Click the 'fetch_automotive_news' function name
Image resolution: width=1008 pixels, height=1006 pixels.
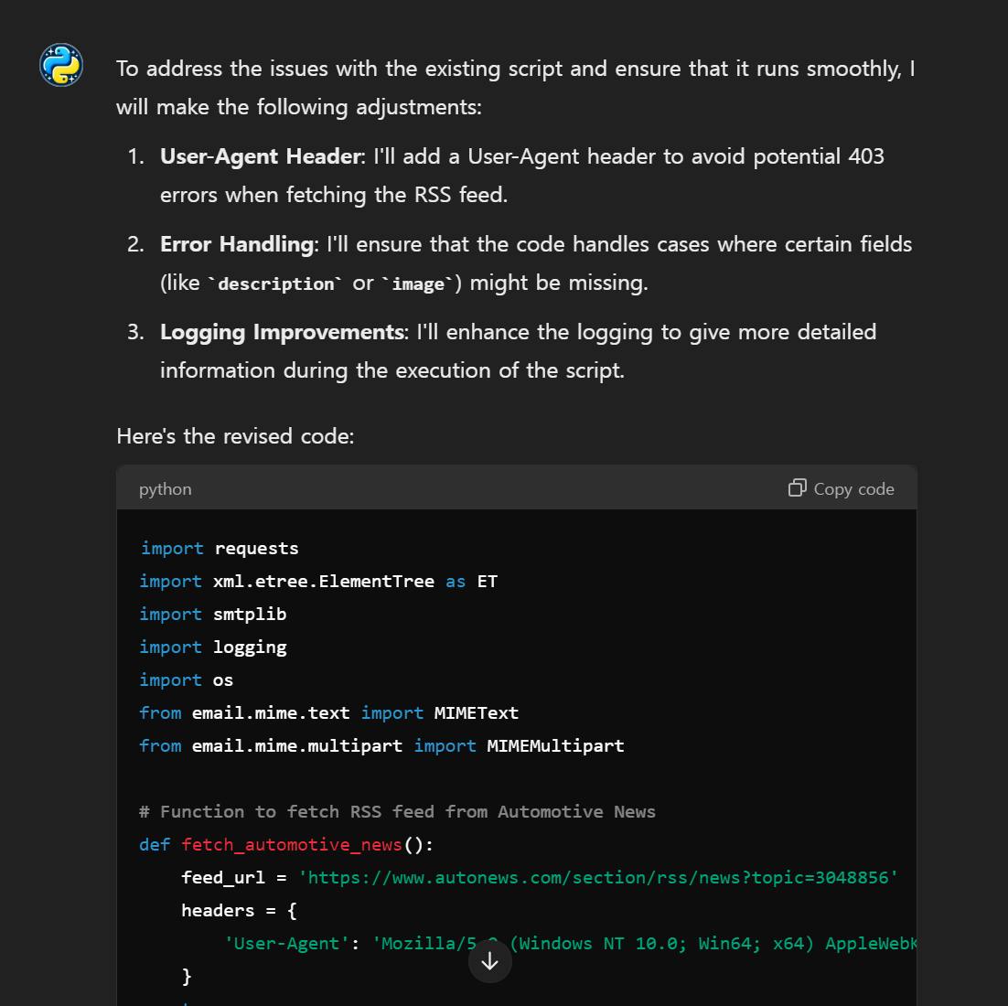click(x=292, y=845)
